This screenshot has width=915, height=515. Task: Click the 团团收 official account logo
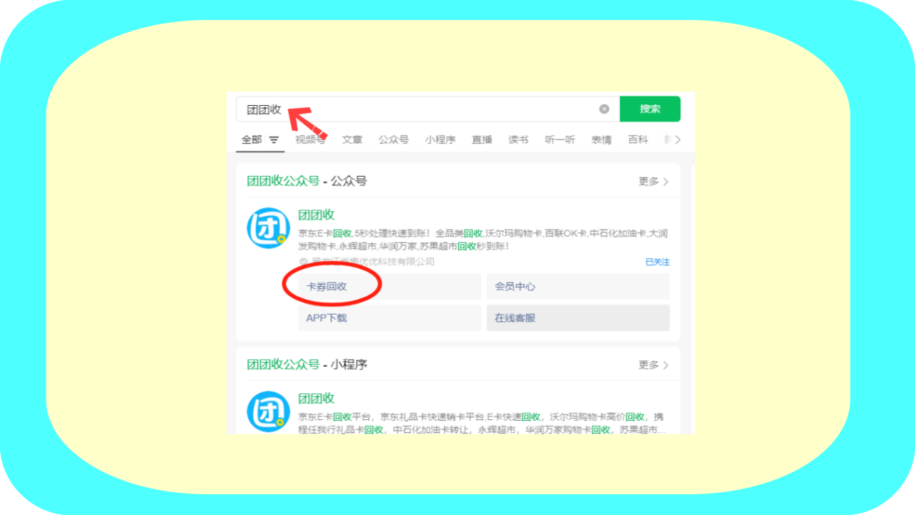[267, 228]
